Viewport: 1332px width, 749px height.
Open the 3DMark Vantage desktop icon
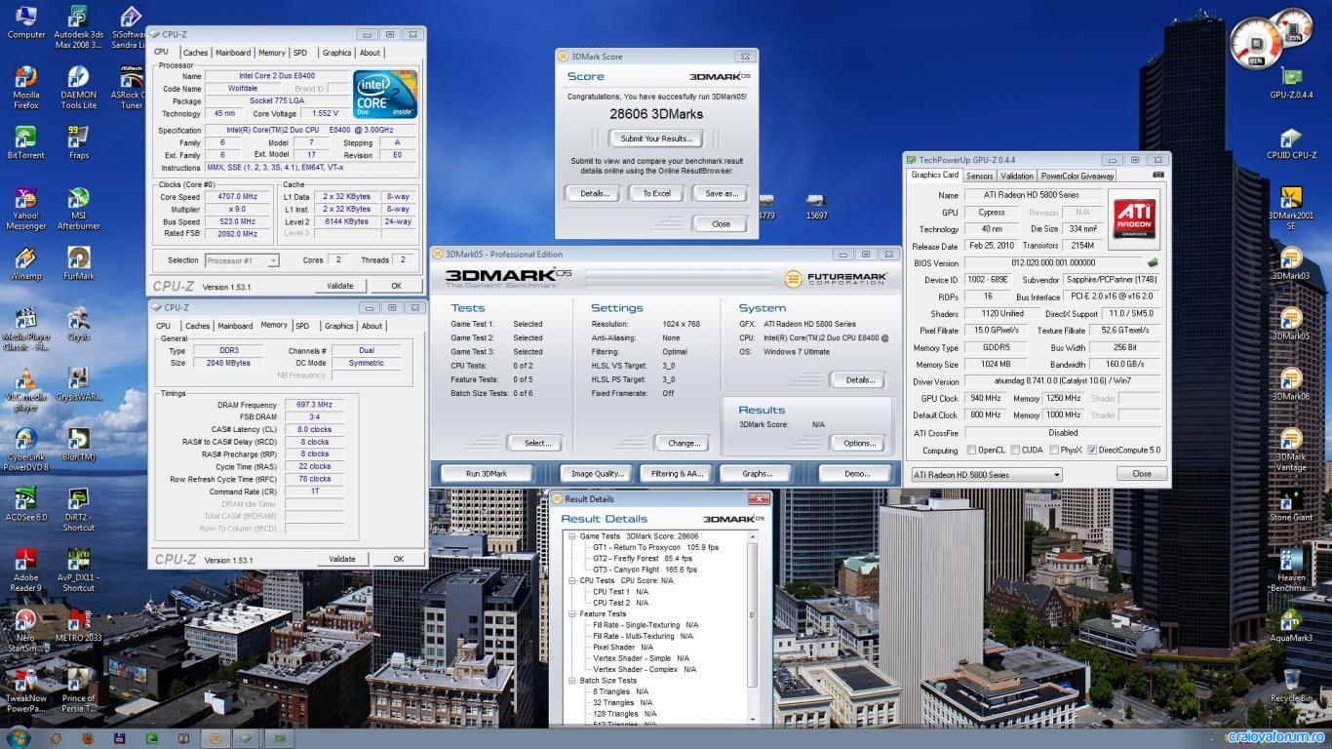pos(1291,451)
